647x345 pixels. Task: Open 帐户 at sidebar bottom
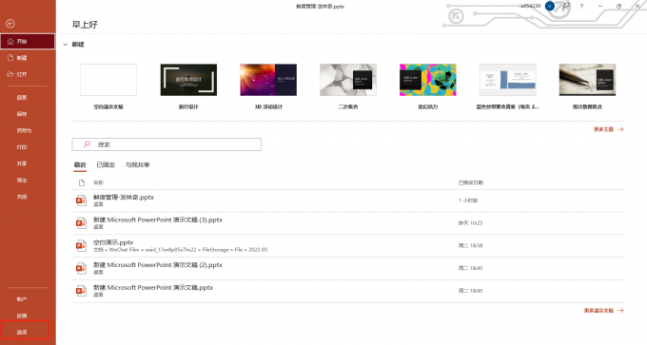tap(22, 299)
